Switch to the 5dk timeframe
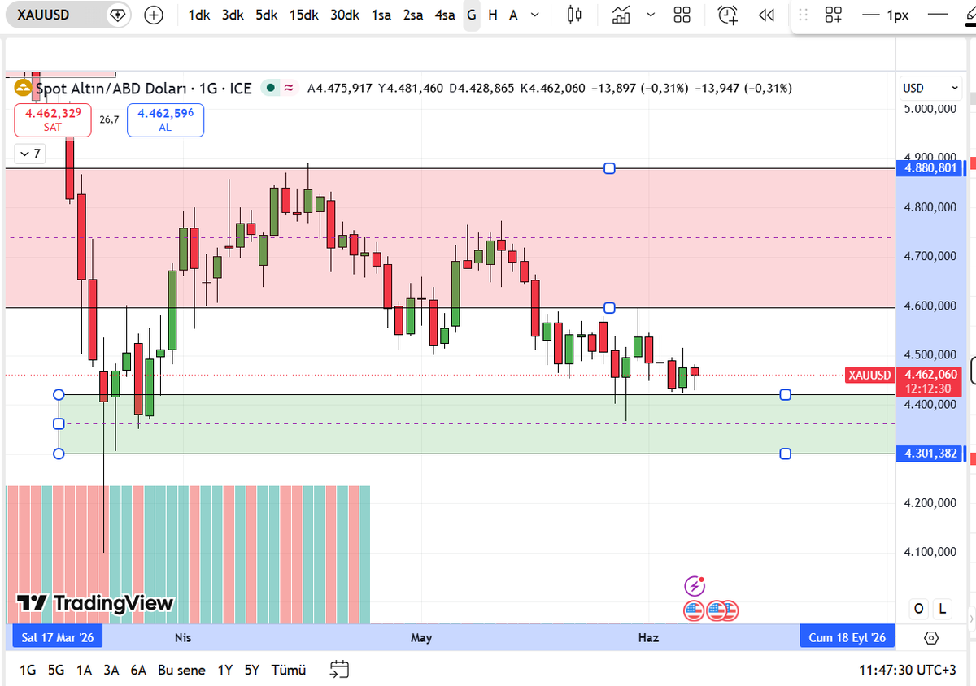This screenshot has width=976, height=686. point(266,15)
